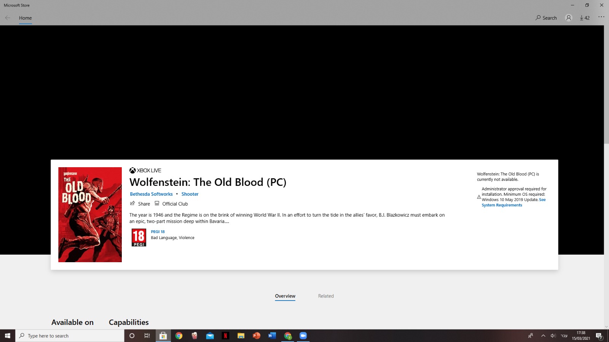Open File Explorer

click(x=241, y=336)
